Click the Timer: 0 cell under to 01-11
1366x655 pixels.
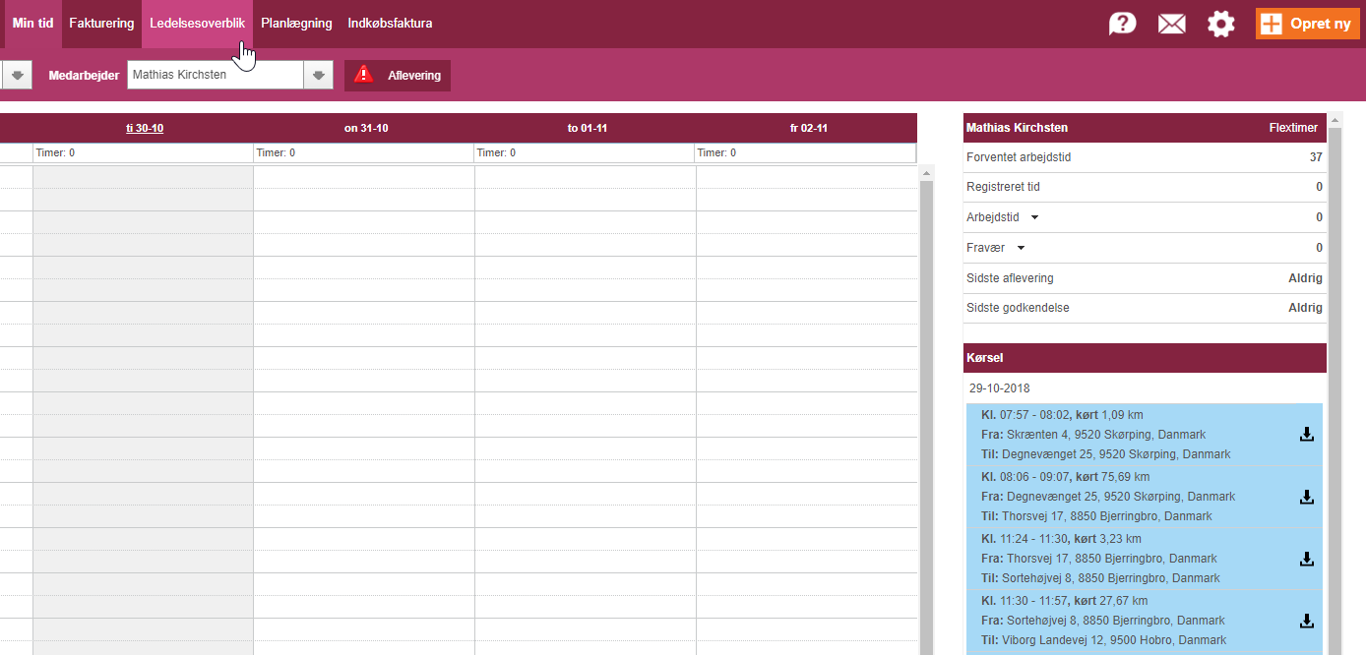point(585,153)
